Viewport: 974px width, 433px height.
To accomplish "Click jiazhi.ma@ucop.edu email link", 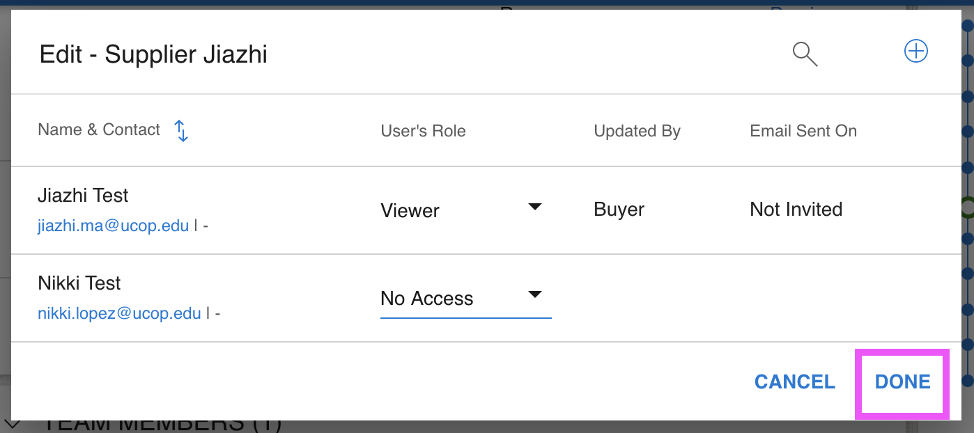I will tap(113, 226).
